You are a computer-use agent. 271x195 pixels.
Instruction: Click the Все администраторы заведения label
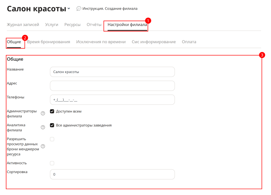click(x=83, y=125)
